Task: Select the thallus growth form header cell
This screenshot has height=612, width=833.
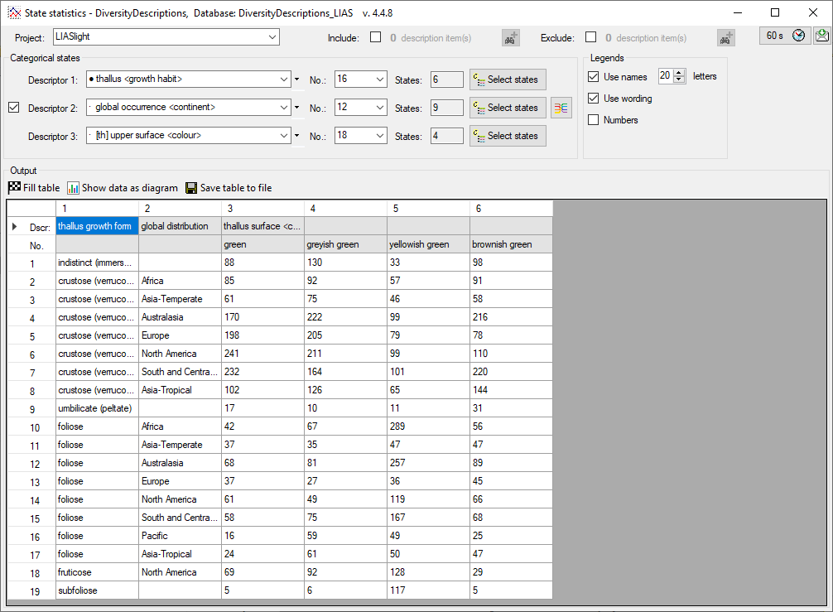Action: coord(97,226)
